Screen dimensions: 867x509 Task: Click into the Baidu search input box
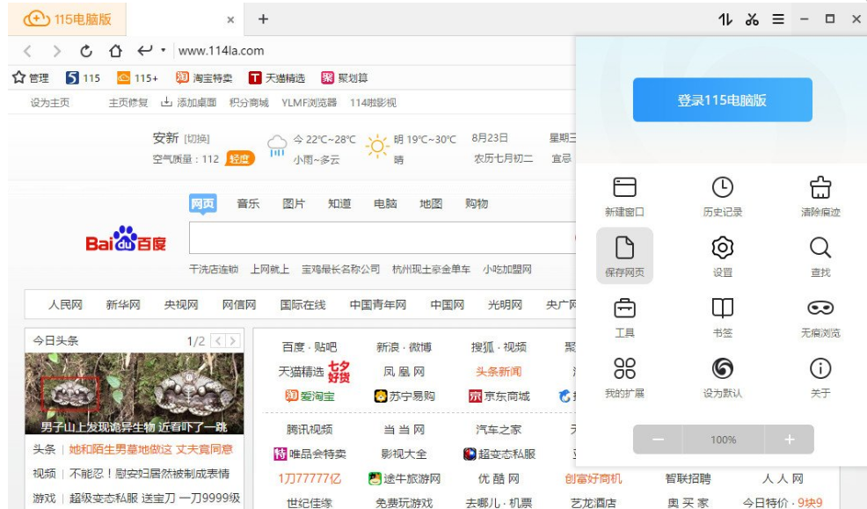pyautogui.click(x=382, y=238)
